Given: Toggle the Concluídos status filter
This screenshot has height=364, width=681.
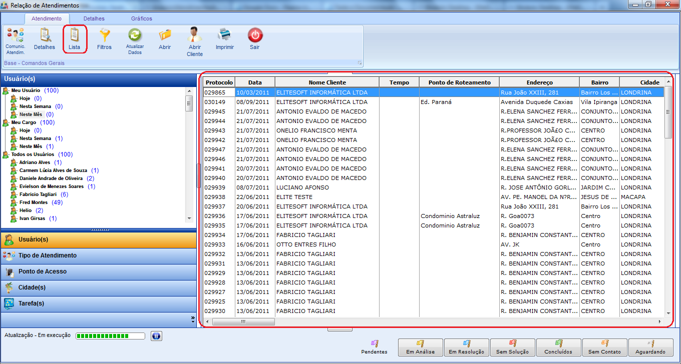Looking at the screenshot, I should [558, 346].
